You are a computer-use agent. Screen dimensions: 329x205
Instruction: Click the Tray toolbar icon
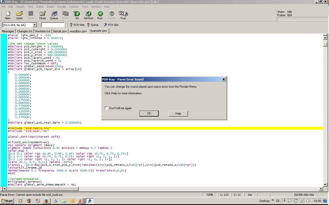click(123, 15)
